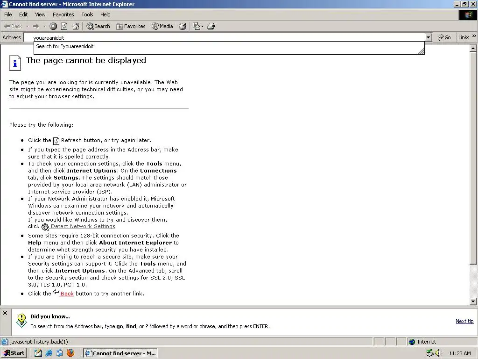
Task: Click the Forward arrow button
Action: [36, 26]
